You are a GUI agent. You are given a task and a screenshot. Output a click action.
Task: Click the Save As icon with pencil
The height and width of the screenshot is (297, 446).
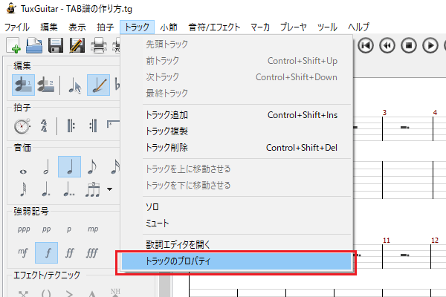[77, 45]
